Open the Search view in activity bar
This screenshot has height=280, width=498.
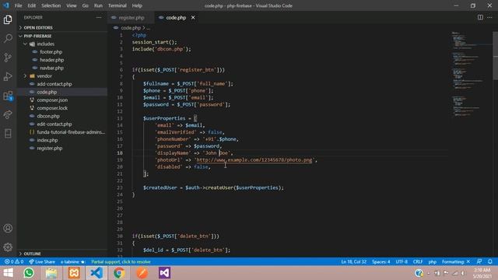point(8,38)
